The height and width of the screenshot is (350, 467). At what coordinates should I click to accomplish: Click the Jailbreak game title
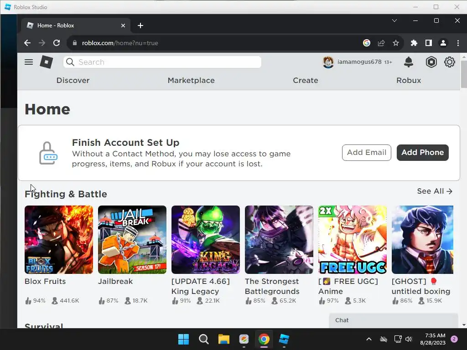(x=115, y=281)
